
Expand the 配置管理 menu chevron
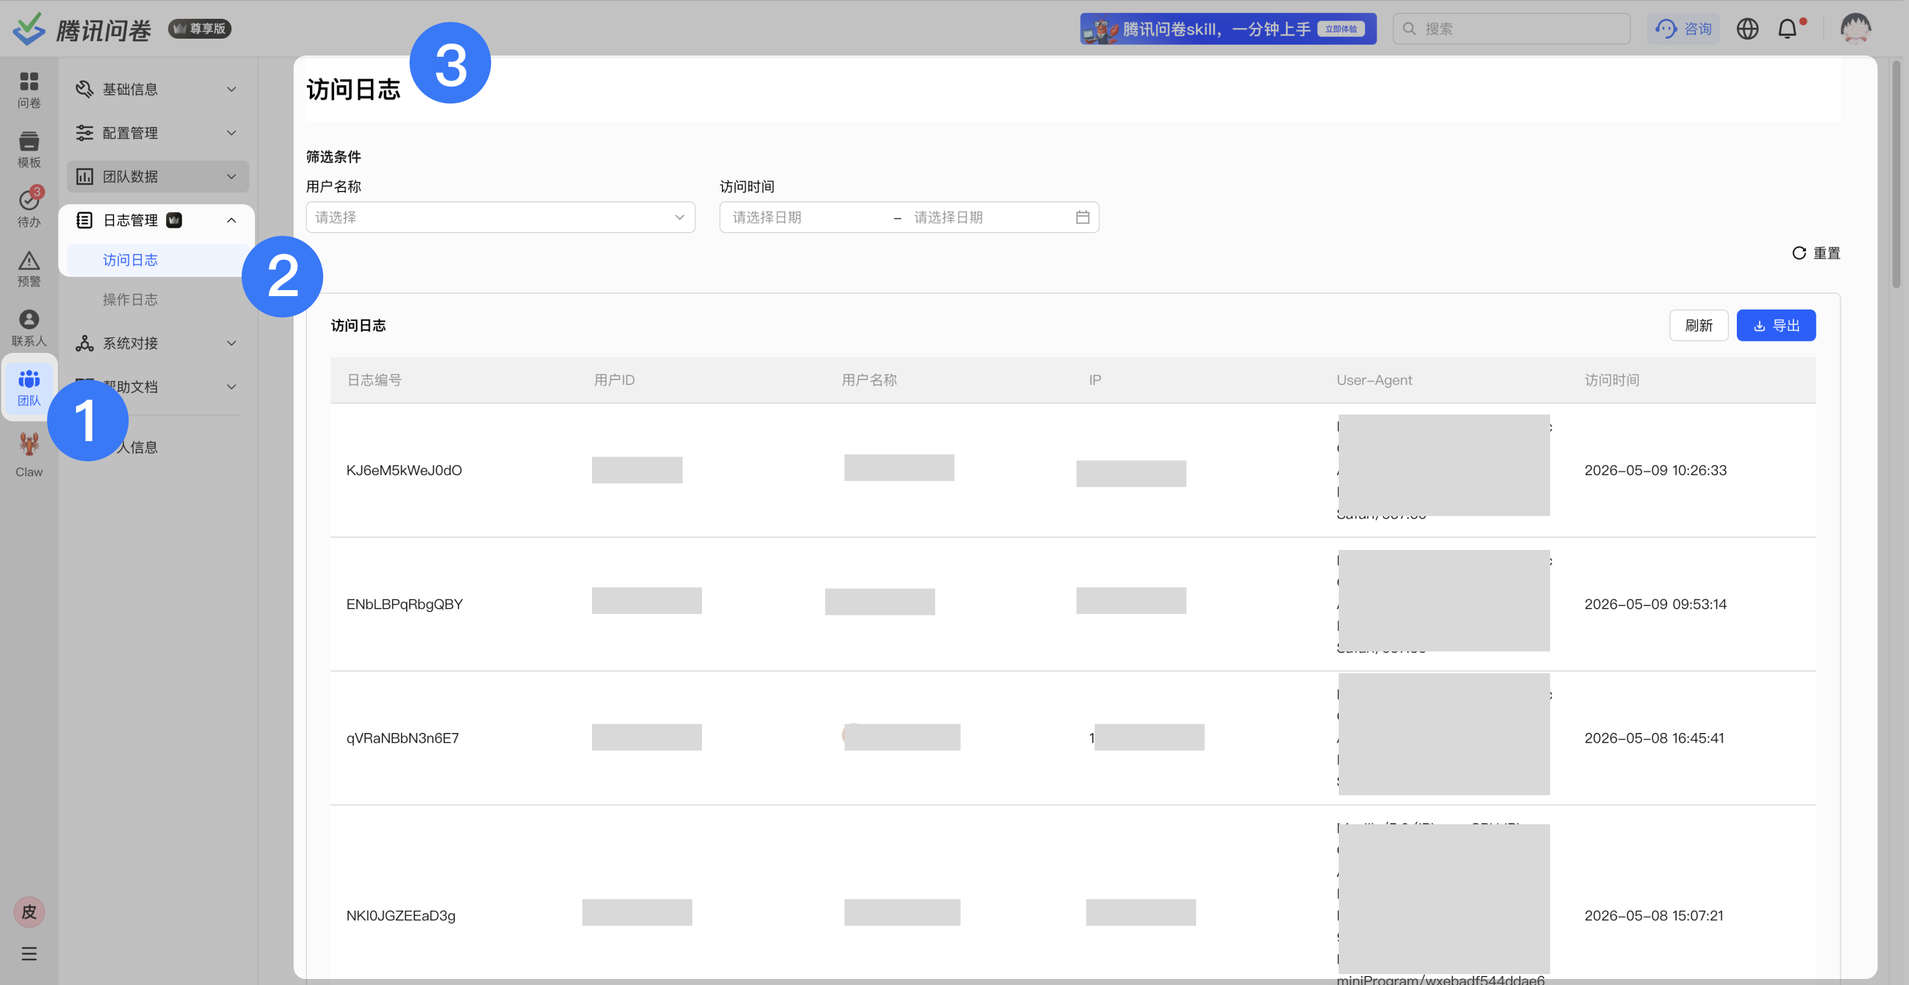(x=231, y=133)
